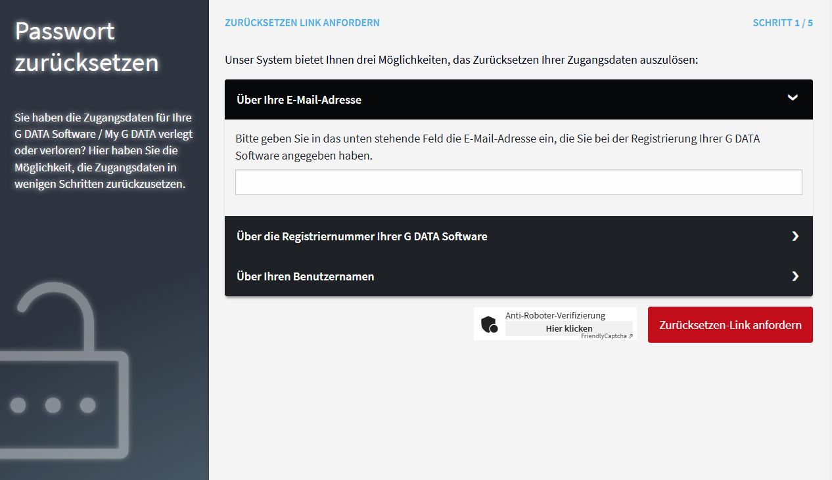The height and width of the screenshot is (480, 832).
Task: Click 'ZURÜCKSETZEN LINK ANFORDERN' heading
Action: point(302,23)
